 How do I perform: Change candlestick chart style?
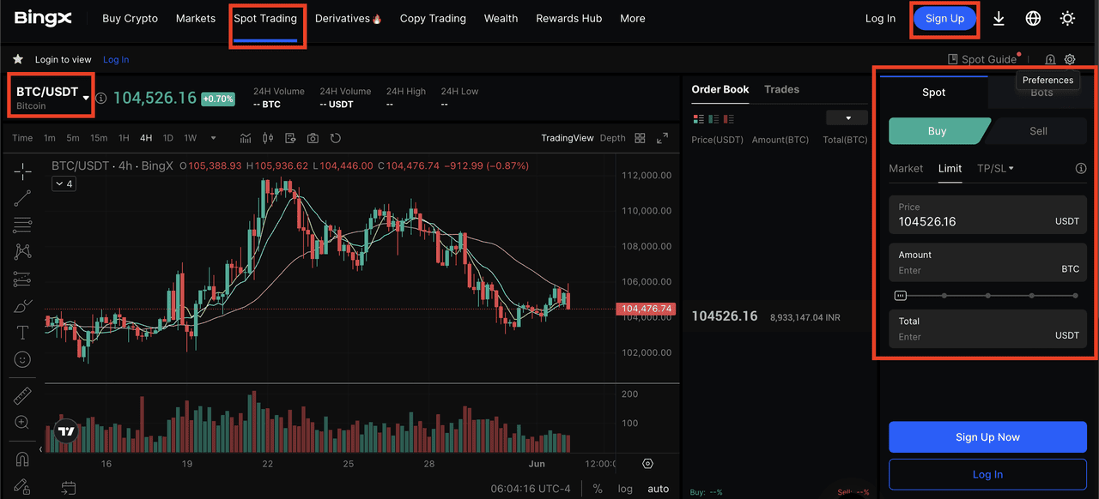tap(268, 138)
